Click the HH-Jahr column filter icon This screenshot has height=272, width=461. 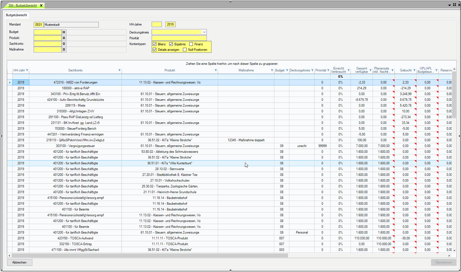27,70
